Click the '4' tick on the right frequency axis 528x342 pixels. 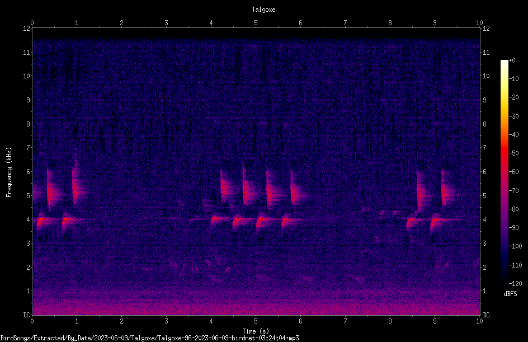[x=484, y=219]
